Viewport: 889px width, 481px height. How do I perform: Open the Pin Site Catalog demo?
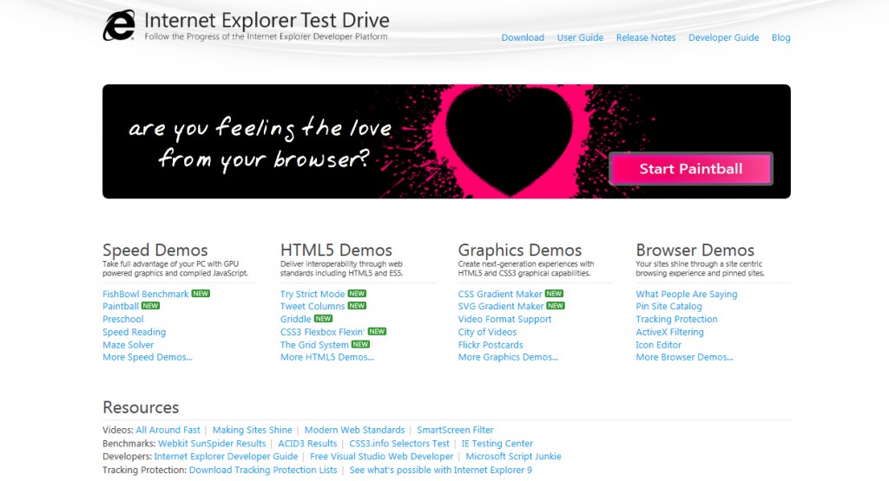click(669, 306)
